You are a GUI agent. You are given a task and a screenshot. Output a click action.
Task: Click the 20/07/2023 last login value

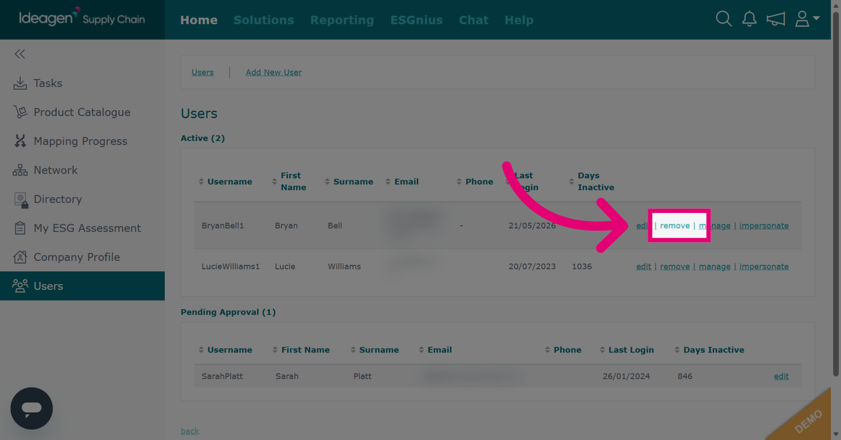[532, 266]
